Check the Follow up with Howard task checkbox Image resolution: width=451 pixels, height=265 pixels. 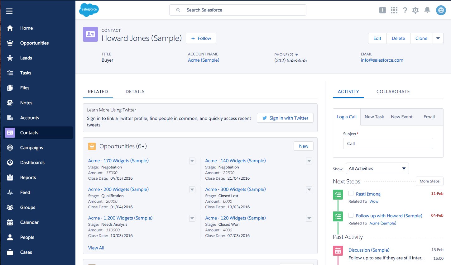[x=351, y=215]
